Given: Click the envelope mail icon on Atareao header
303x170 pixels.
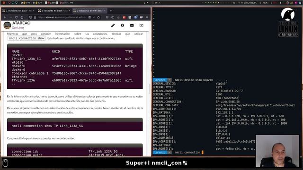Looking at the screenshot, I should click(x=132, y=25).
